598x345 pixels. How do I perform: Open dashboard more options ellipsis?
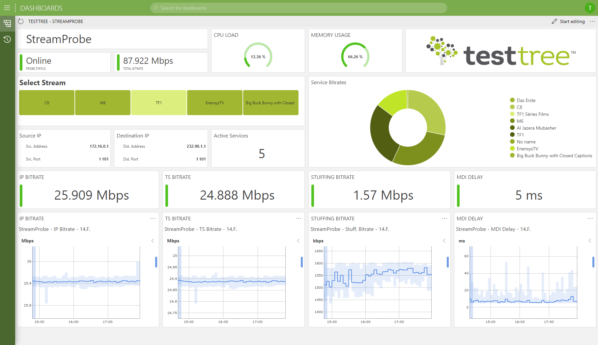click(592, 21)
